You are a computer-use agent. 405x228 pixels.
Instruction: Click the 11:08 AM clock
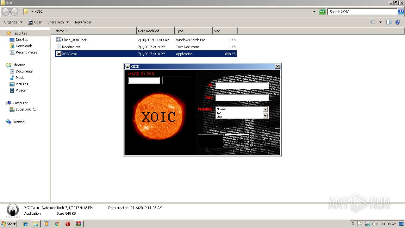pos(389,224)
